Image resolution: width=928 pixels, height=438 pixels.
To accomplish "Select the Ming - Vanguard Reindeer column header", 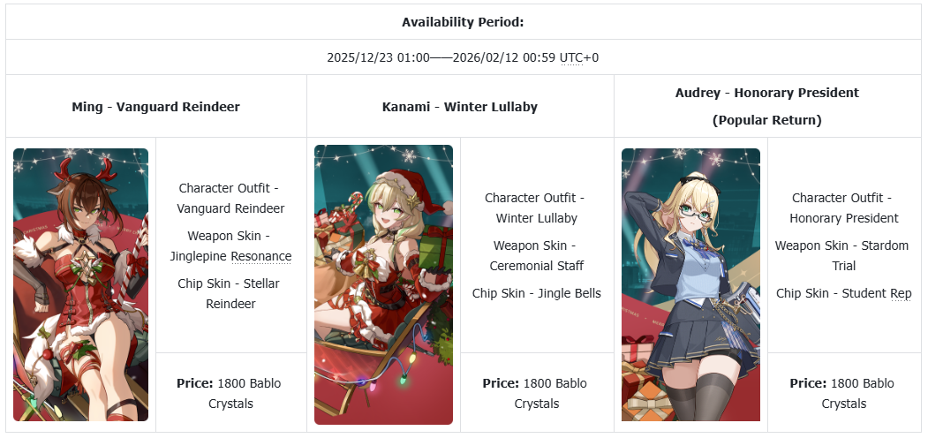I will point(156,107).
